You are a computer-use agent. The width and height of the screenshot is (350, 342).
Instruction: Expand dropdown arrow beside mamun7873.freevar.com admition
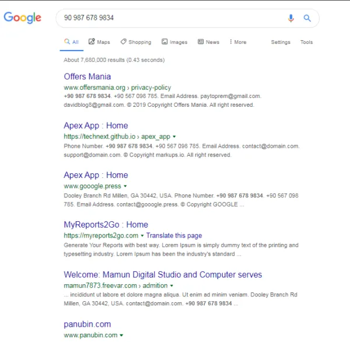[x=171, y=285]
